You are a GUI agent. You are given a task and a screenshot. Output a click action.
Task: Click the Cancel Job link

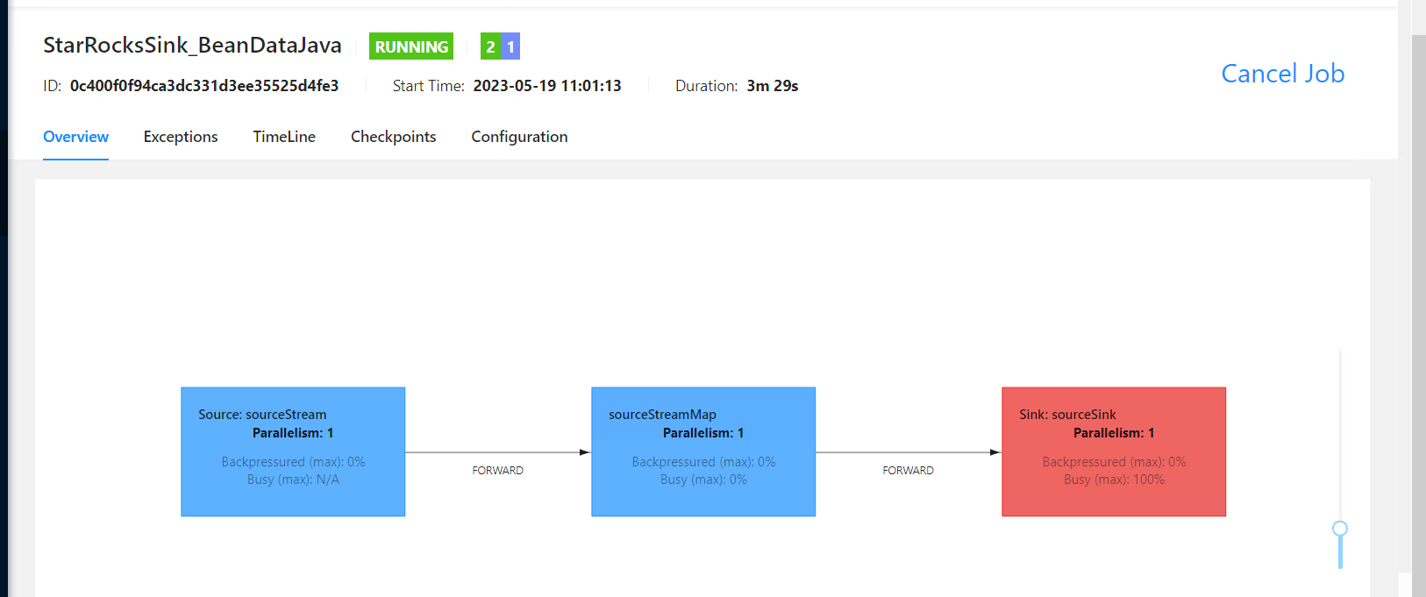tap(1282, 74)
